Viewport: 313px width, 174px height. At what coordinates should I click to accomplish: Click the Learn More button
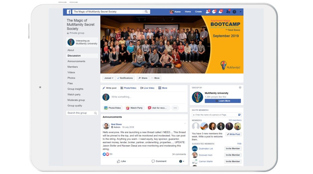click(x=223, y=101)
